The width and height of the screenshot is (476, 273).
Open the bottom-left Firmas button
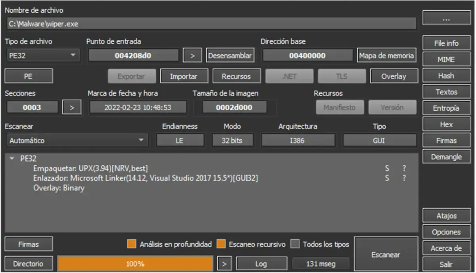click(x=29, y=244)
